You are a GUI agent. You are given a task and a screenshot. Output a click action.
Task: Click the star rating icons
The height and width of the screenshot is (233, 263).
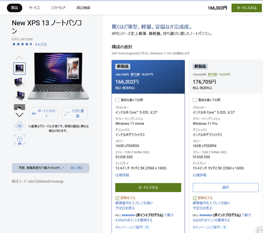point(22,44)
